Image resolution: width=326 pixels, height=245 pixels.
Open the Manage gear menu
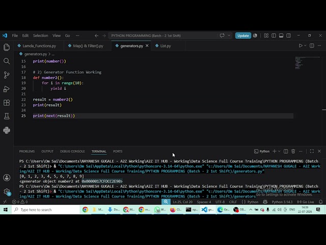7,191
